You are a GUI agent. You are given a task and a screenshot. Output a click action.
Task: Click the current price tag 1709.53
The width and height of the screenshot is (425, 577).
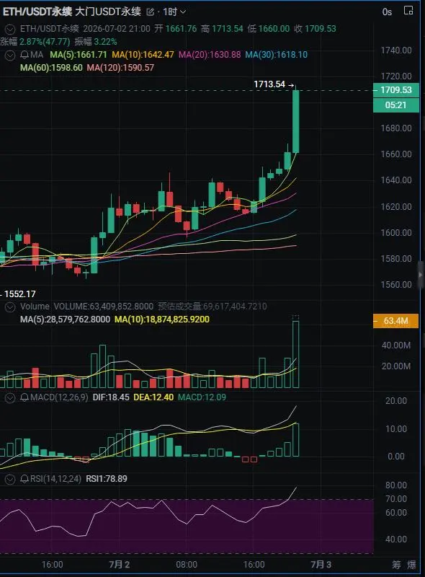click(x=396, y=90)
